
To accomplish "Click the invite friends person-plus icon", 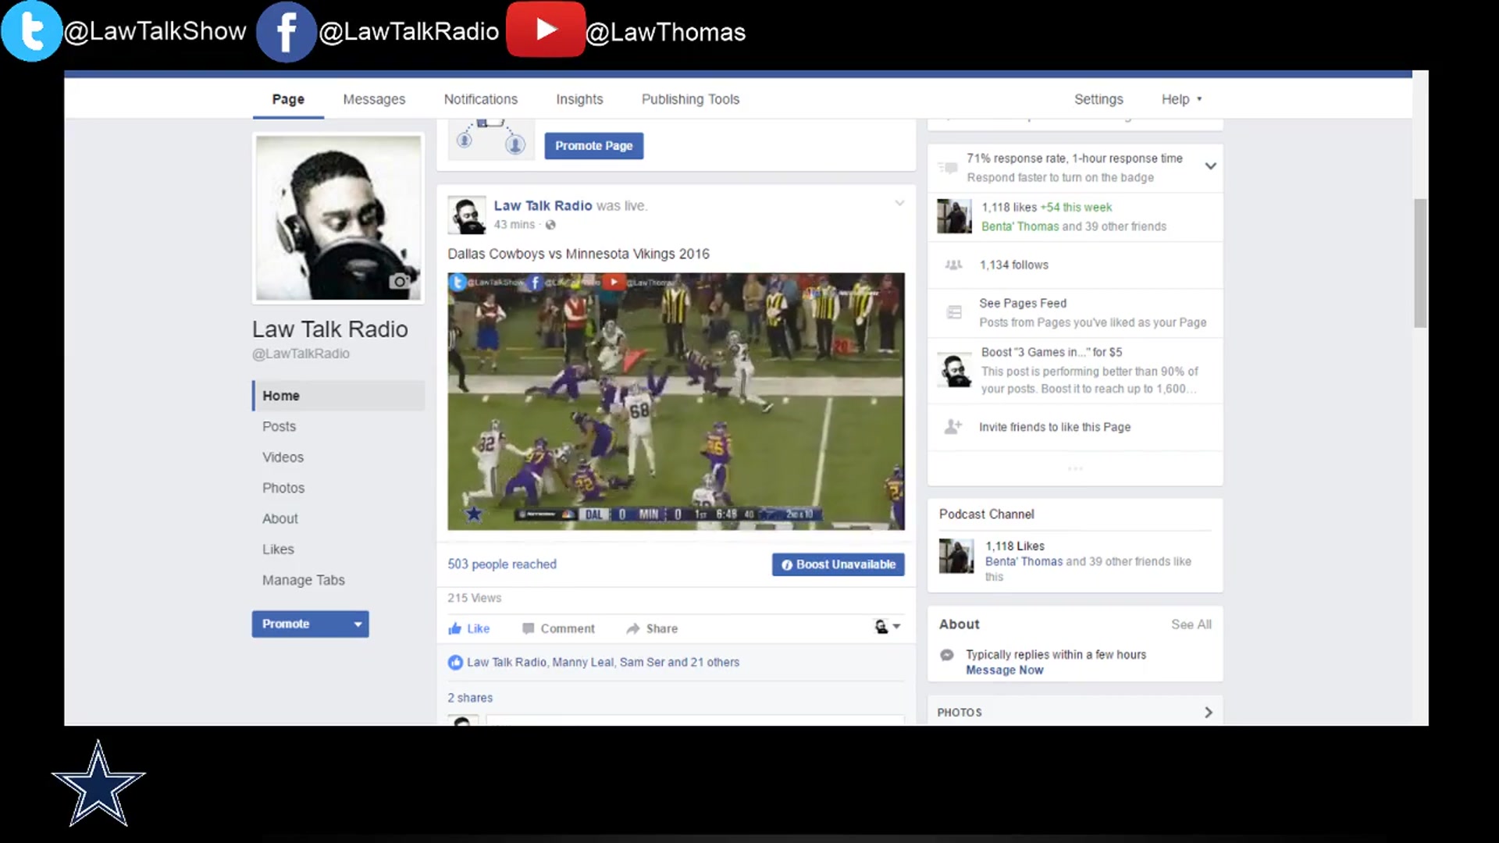I will (x=953, y=426).
